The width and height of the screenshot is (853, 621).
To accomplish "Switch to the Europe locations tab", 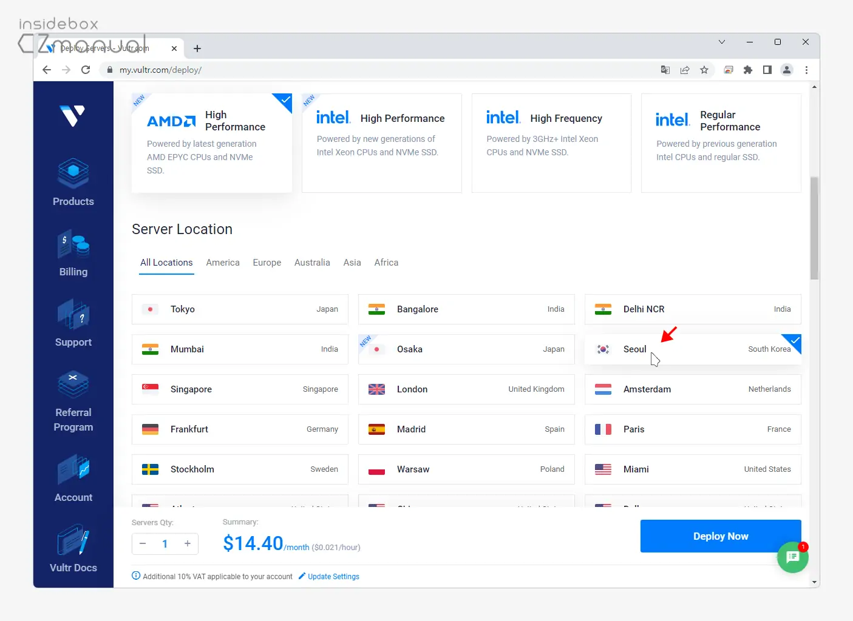I will [x=267, y=263].
